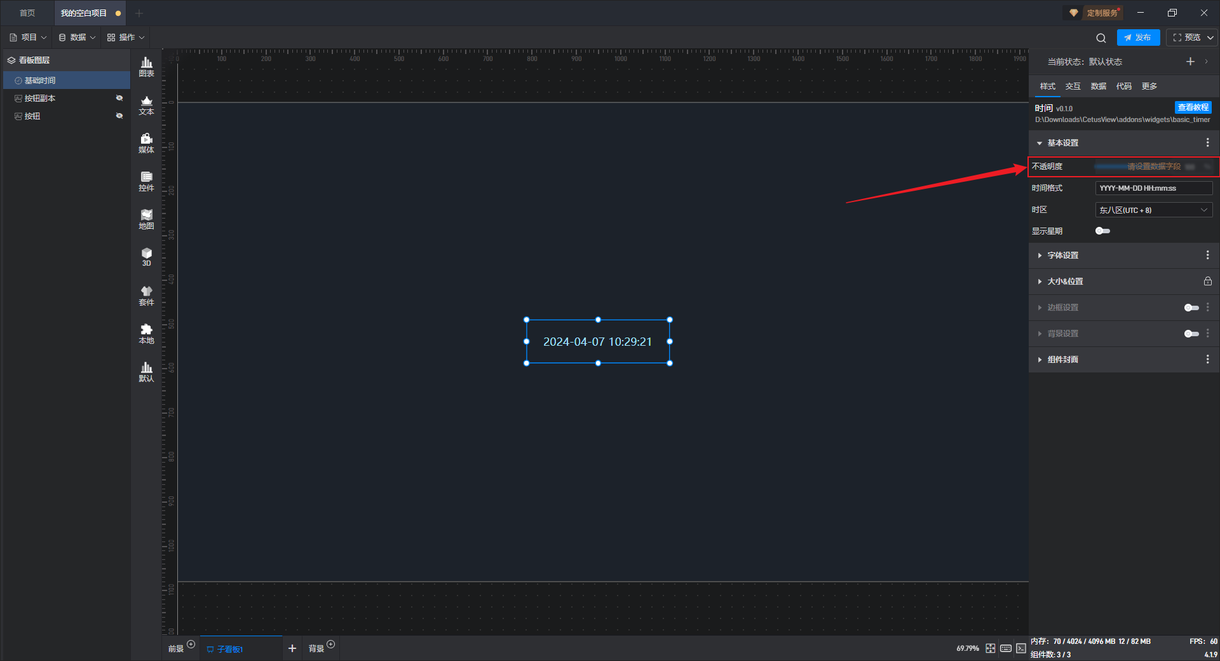Open the 媒体 (media) widget category
The height and width of the screenshot is (661, 1220).
coord(146,143)
